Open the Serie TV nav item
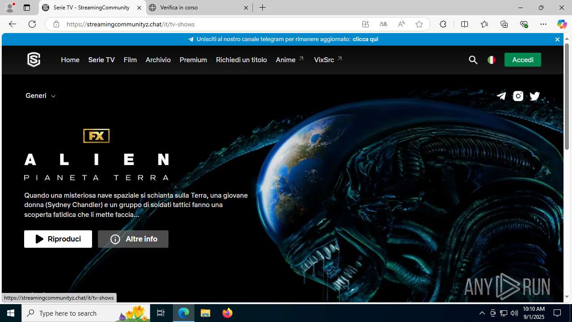This screenshot has width=572, height=322. coord(101,60)
